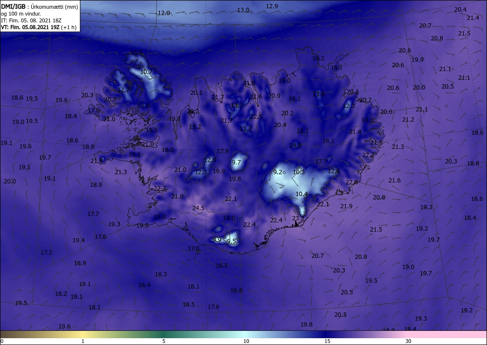The height and width of the screenshot is (345, 487).
Task: Click the 22.2 value in east Iceland
Action: pyautogui.click(x=368, y=155)
